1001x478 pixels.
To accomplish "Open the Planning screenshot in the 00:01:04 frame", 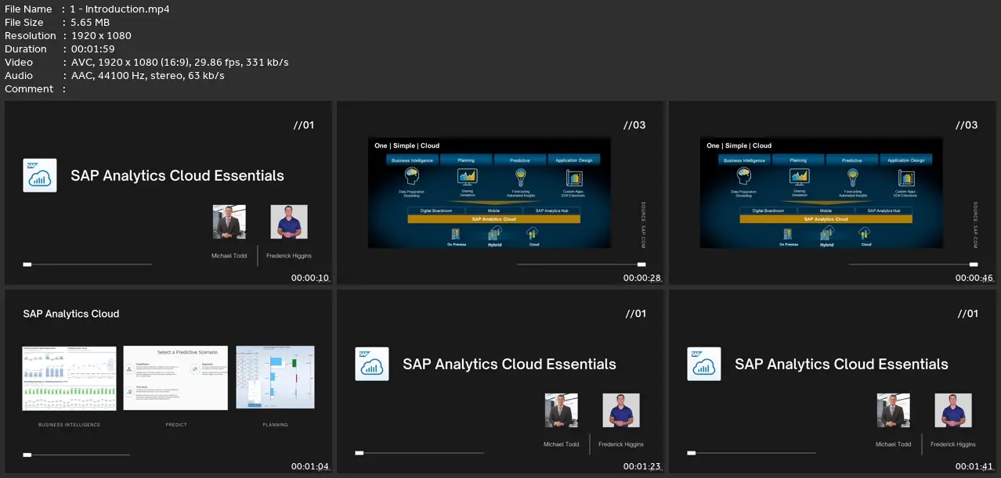I will click(275, 378).
